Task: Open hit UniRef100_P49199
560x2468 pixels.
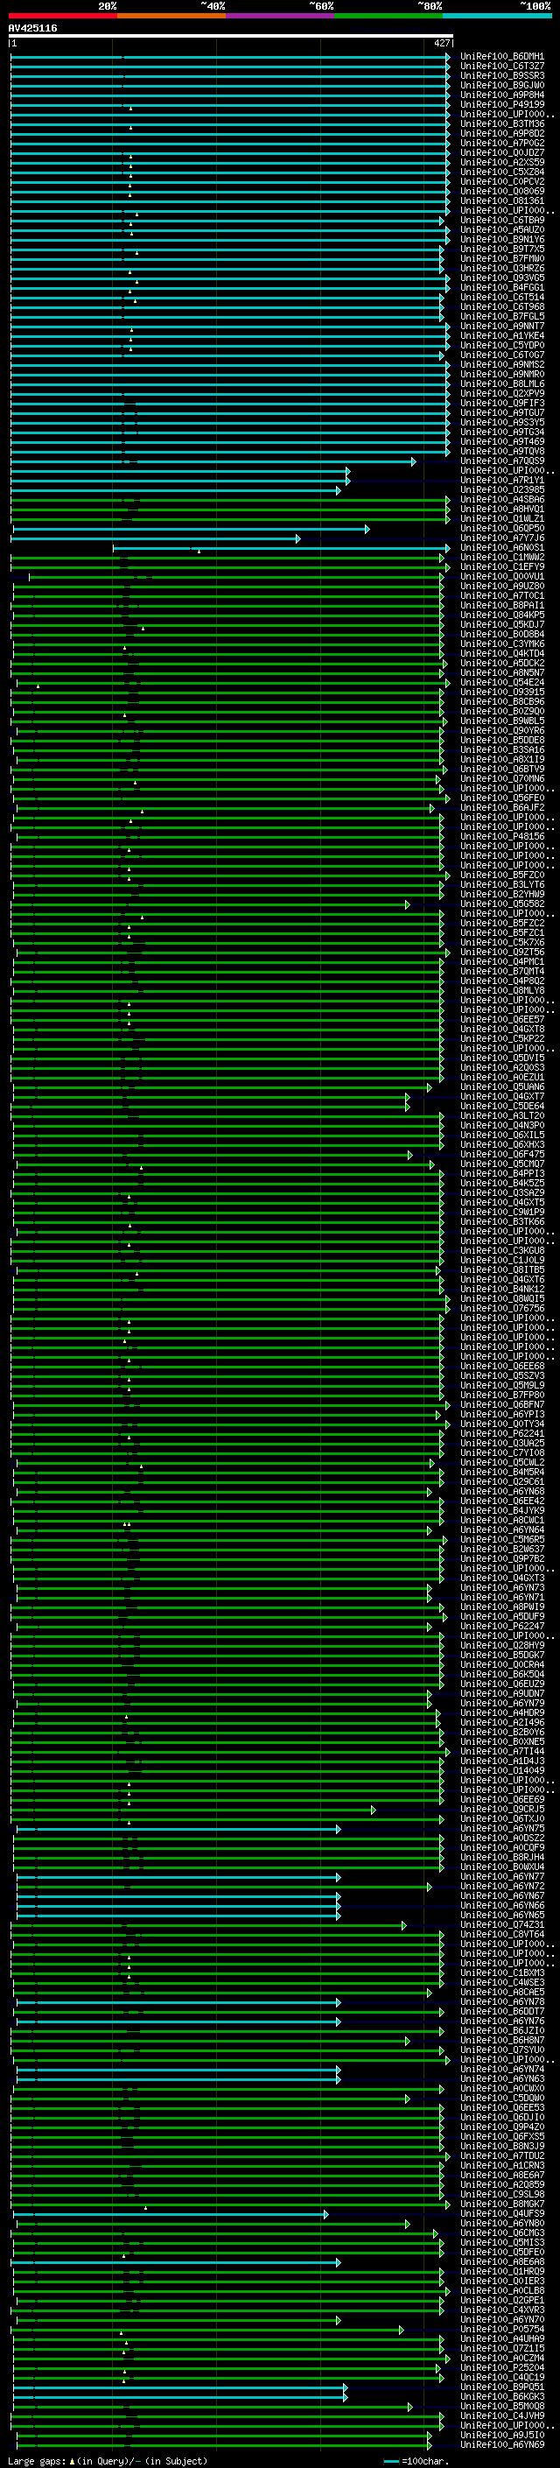Action: [502, 104]
